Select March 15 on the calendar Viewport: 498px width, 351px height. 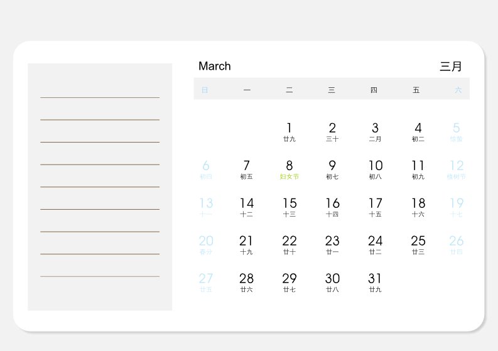coord(290,207)
